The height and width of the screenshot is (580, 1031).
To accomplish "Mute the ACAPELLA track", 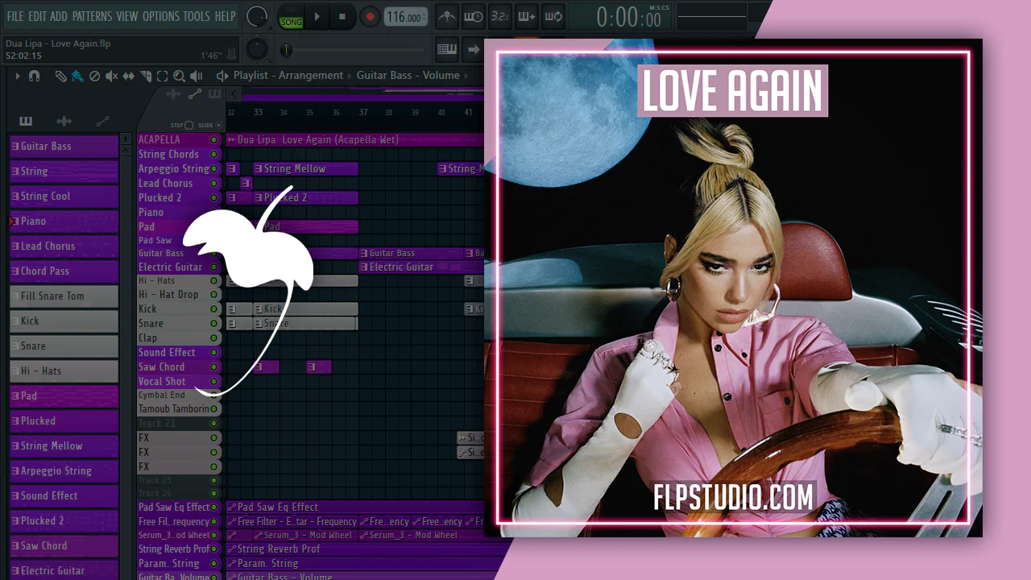I will (x=214, y=140).
